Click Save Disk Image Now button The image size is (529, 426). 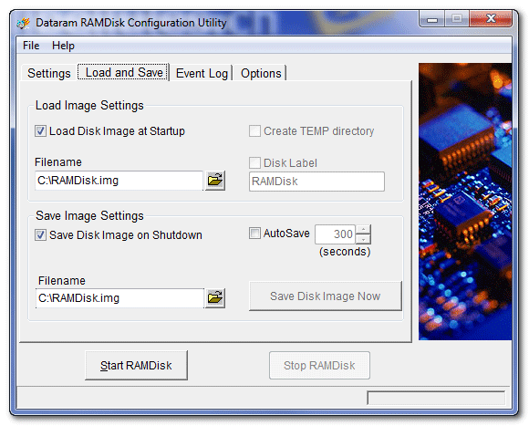click(326, 296)
